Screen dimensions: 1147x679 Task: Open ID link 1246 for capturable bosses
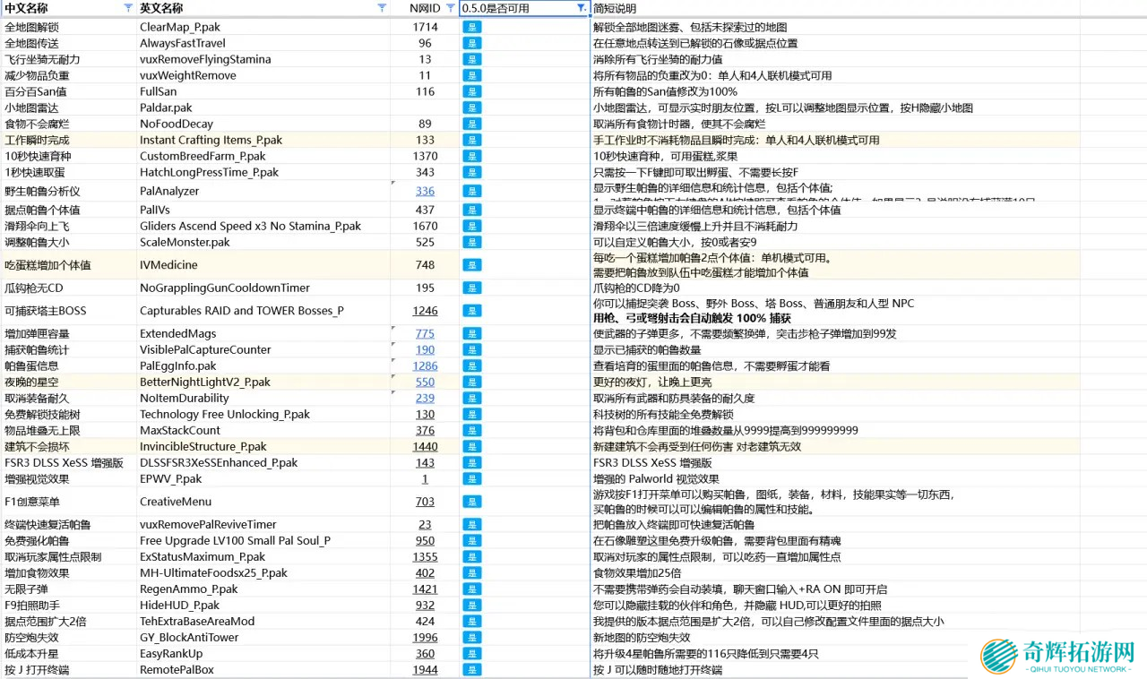point(425,311)
